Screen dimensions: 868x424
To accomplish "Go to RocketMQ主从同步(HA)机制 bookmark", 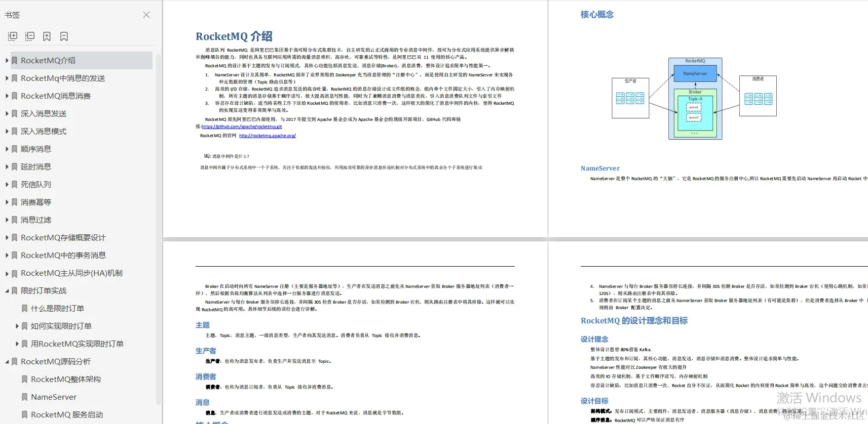I will [71, 273].
